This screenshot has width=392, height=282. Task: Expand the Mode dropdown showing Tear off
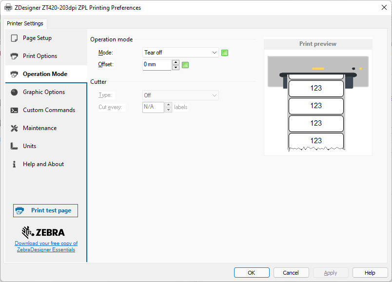[x=180, y=53]
